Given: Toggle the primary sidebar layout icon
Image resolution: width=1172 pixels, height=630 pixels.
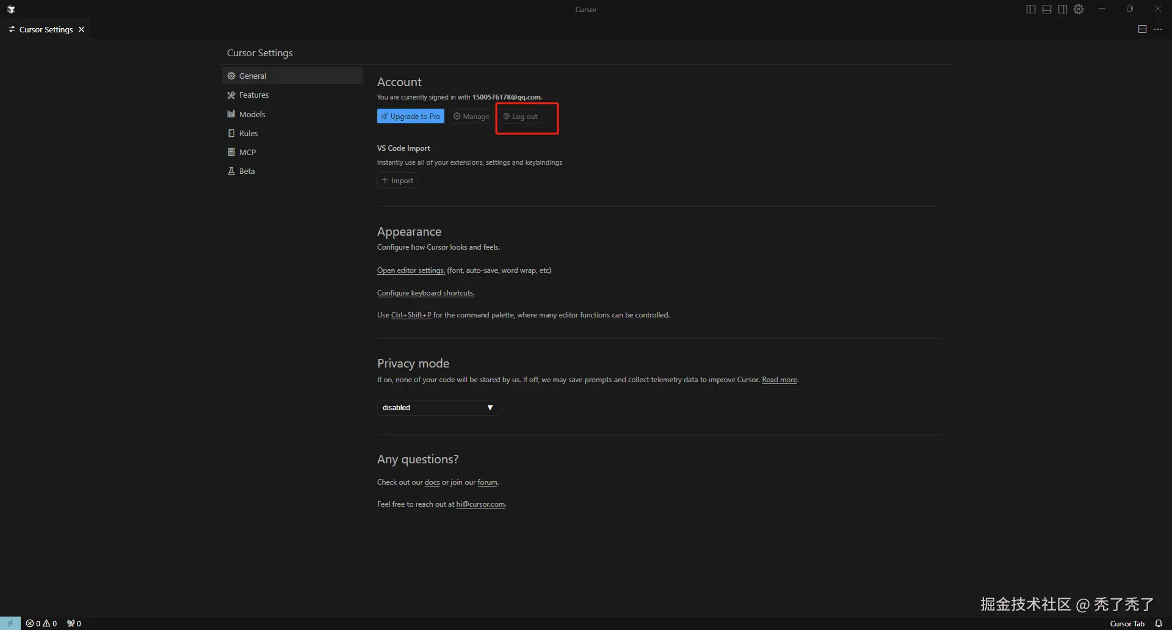Looking at the screenshot, I should [1031, 9].
